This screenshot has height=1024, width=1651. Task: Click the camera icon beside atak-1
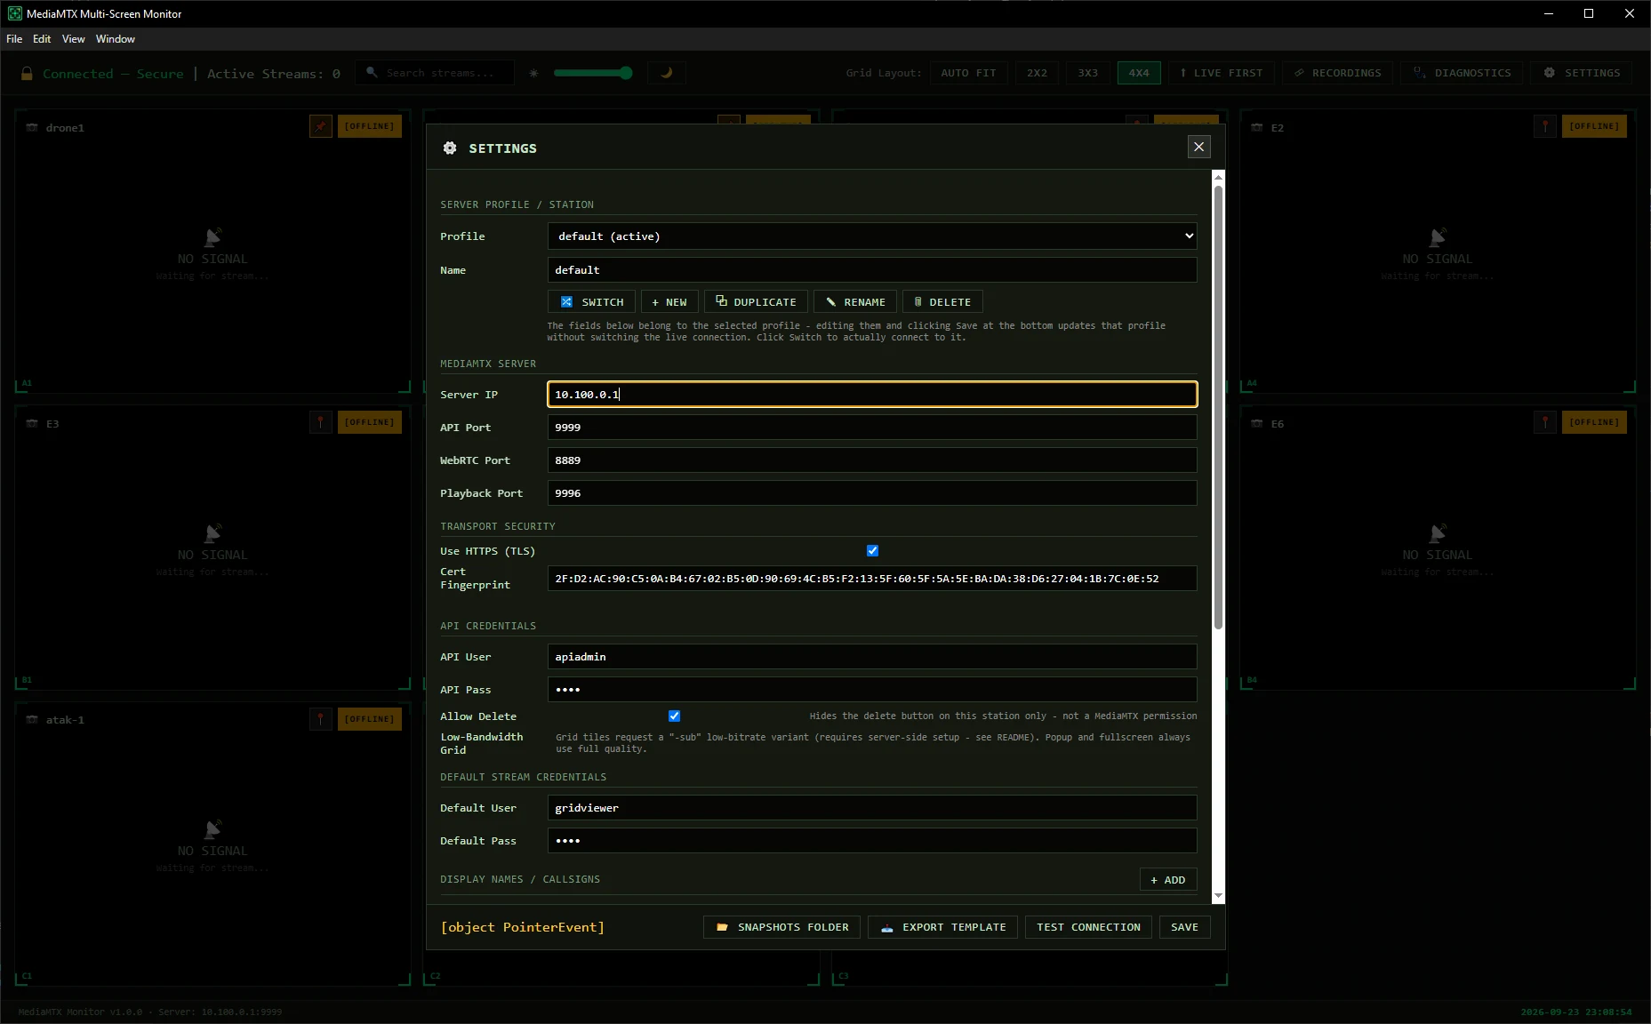tap(32, 719)
